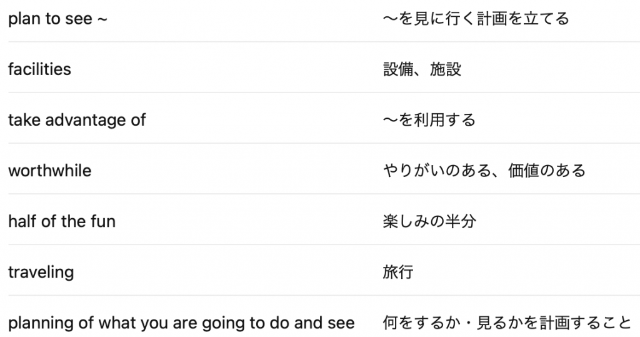
Task: Select 'planning of what you are going to do and see'
Action: coord(181,323)
